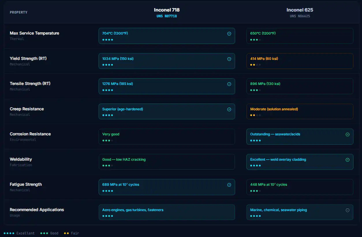Select the Max Service Temperature row label
The image size is (362, 237).
click(34, 33)
